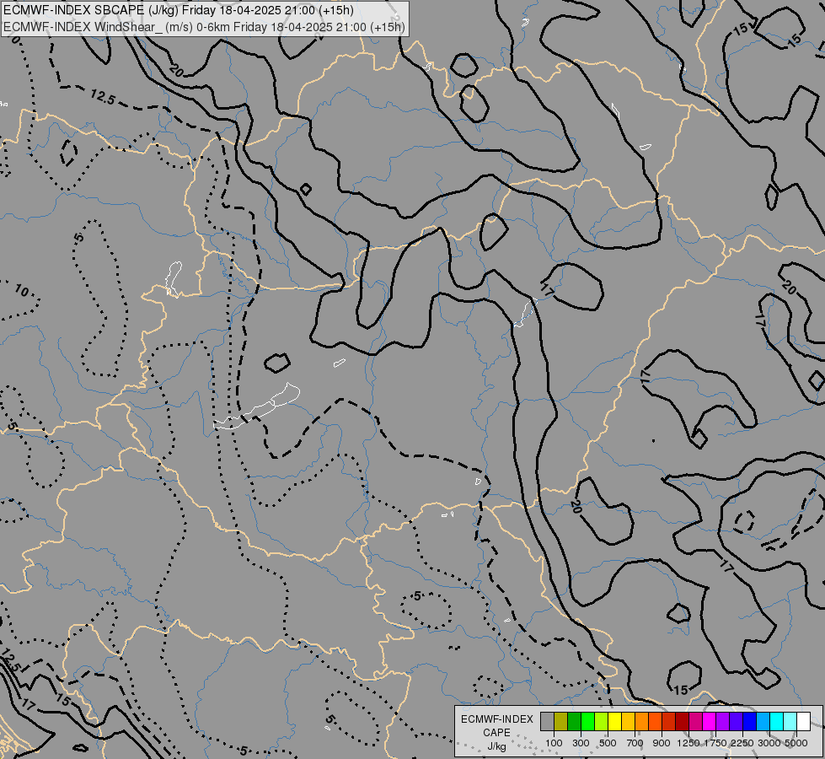The image size is (825, 759).
Task: Click the "5000" tick label on the legend
Action: pos(796,743)
